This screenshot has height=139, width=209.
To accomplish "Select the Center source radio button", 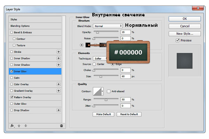I will [x=94, y=64].
